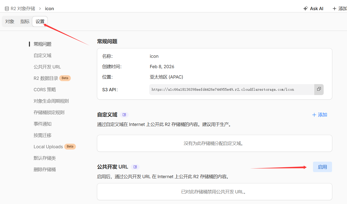Navigate to CORS 策略 settings
This screenshot has width=347, height=204.
tap(45, 90)
